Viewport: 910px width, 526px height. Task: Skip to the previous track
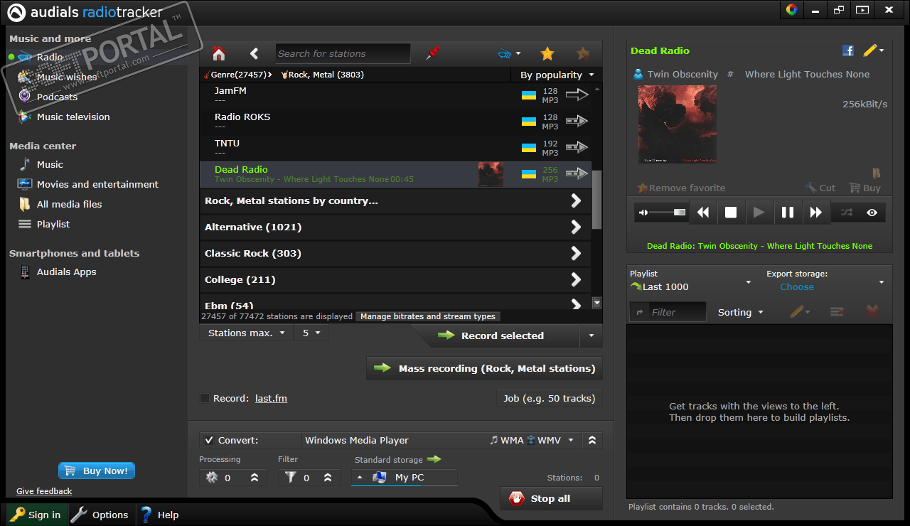pos(702,213)
